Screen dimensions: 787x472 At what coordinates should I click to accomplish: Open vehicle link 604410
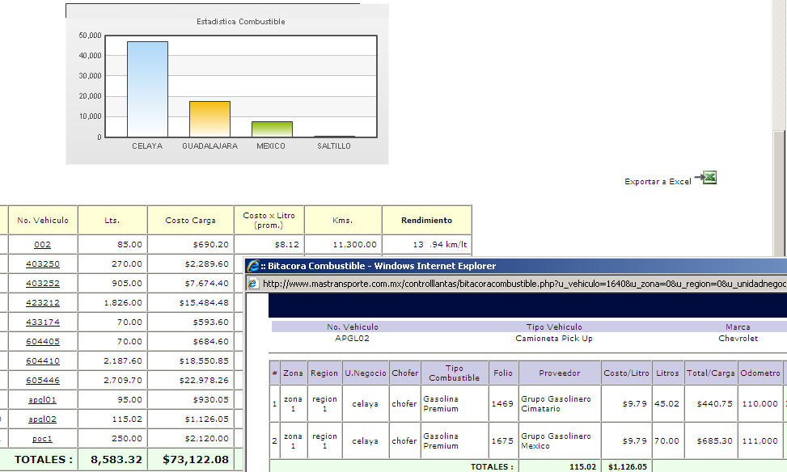(x=42, y=361)
